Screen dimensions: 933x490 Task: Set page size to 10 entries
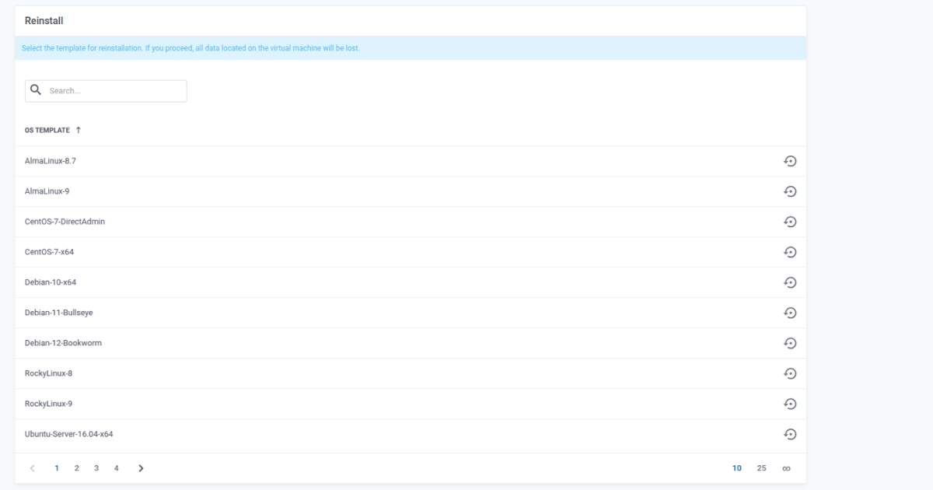(x=736, y=468)
